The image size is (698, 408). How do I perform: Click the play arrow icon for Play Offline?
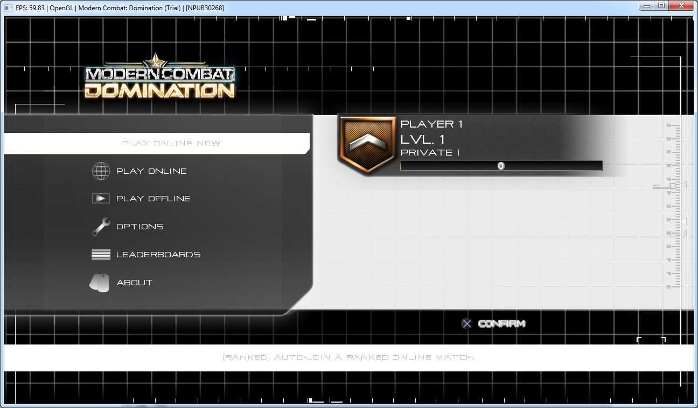(x=101, y=199)
